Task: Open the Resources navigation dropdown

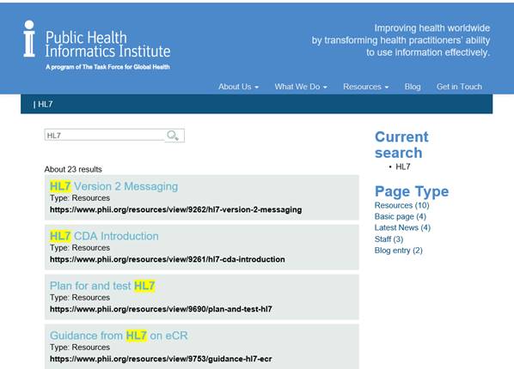Action: coord(365,87)
